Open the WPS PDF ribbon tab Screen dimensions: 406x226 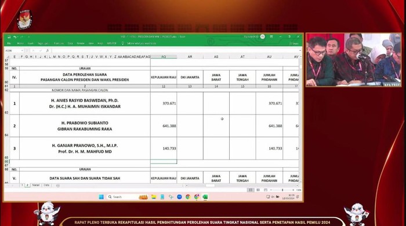click(x=111, y=43)
